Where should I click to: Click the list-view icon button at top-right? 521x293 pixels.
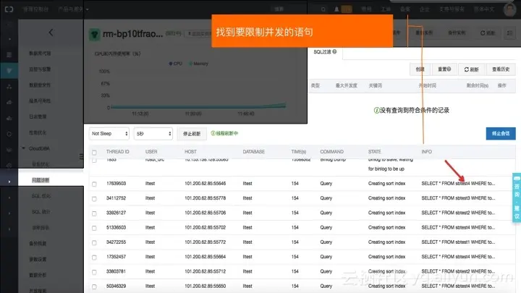[509, 33]
